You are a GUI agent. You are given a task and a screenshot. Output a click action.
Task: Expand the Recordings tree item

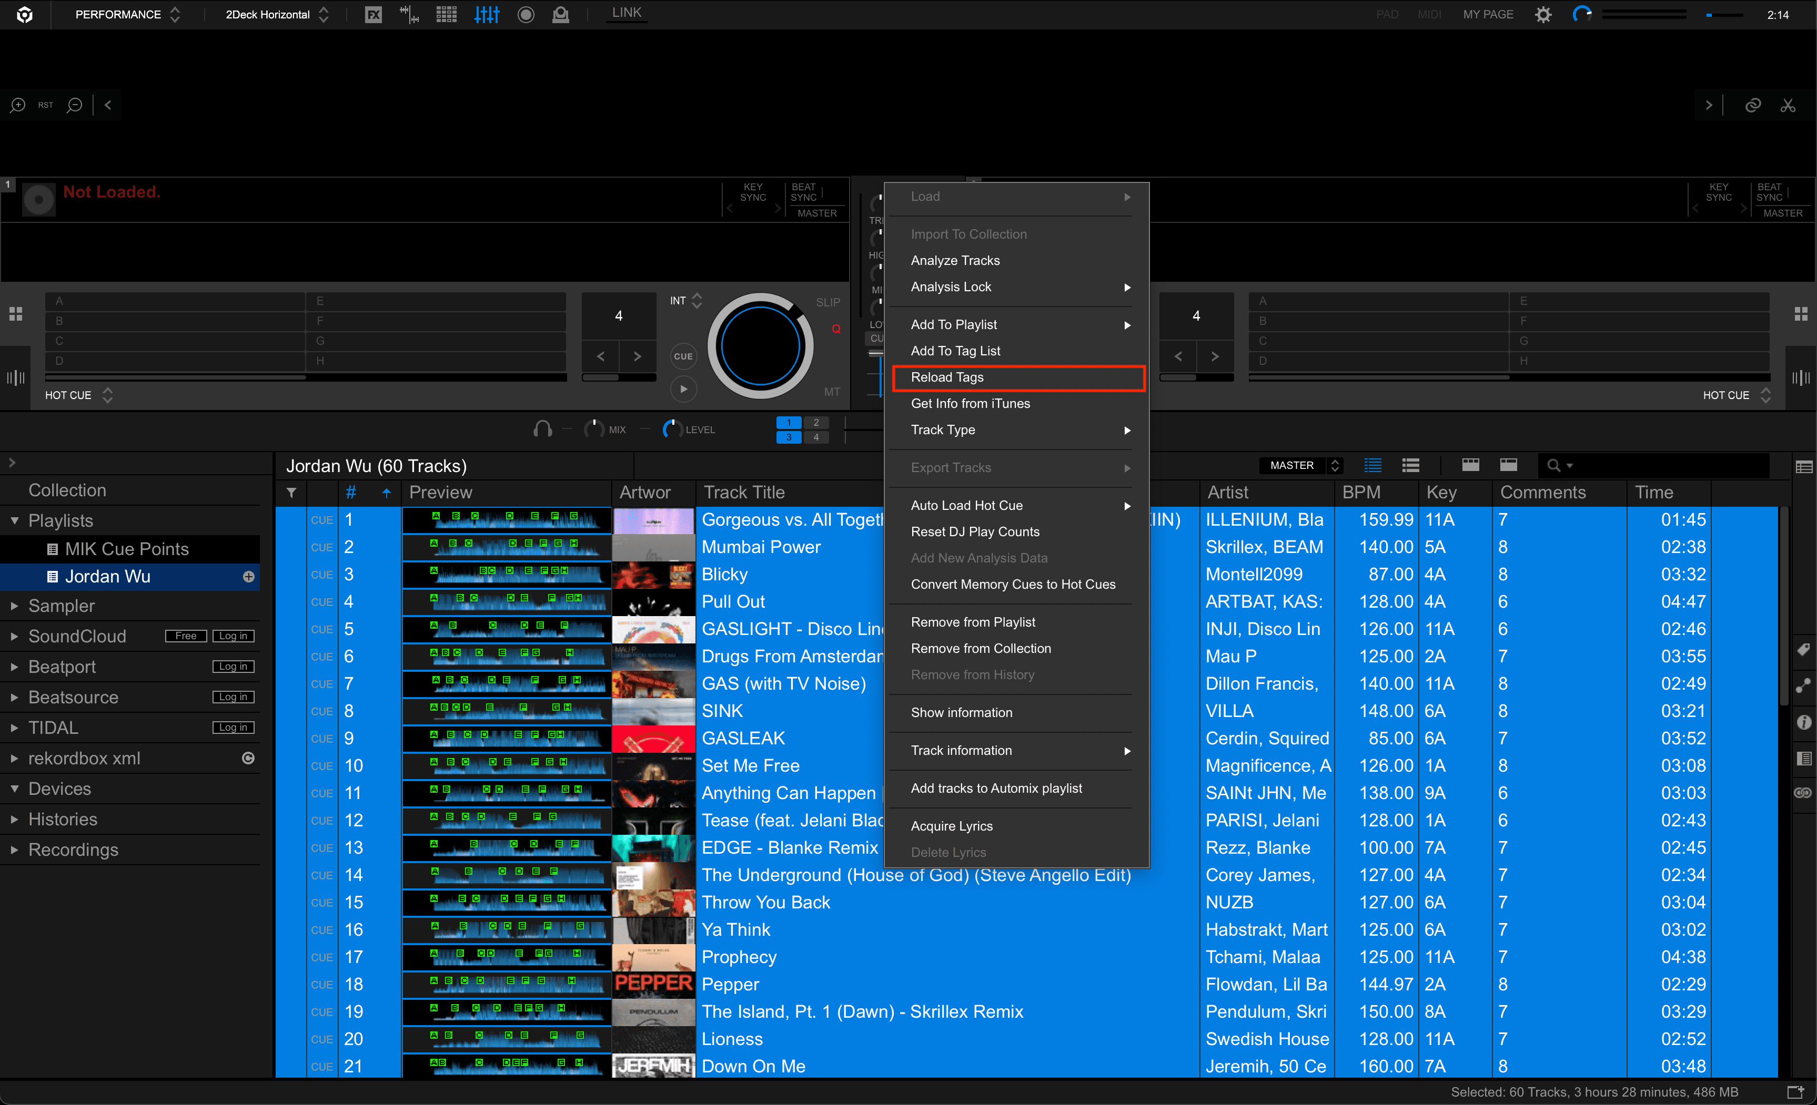[x=14, y=850]
